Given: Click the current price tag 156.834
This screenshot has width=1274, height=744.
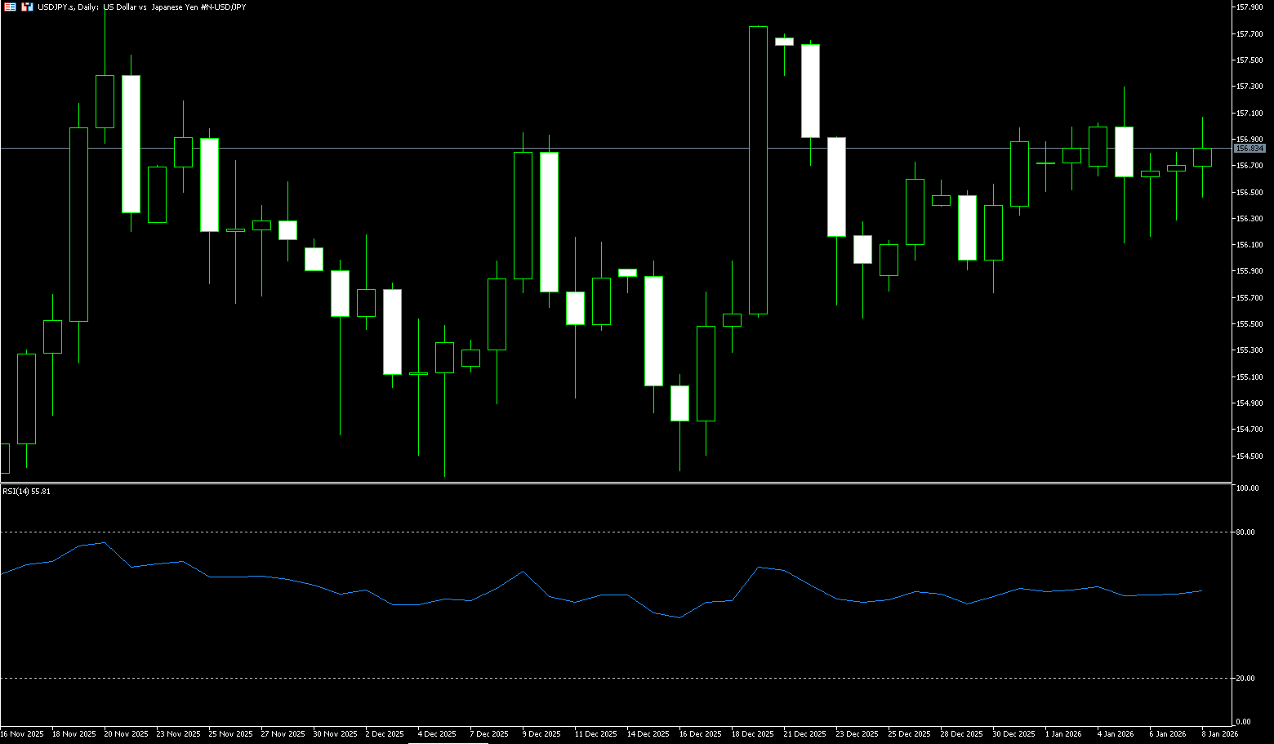Looking at the screenshot, I should click(1249, 149).
